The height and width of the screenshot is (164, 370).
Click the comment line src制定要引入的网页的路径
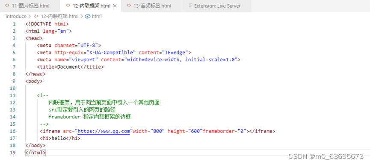click(x=82, y=110)
